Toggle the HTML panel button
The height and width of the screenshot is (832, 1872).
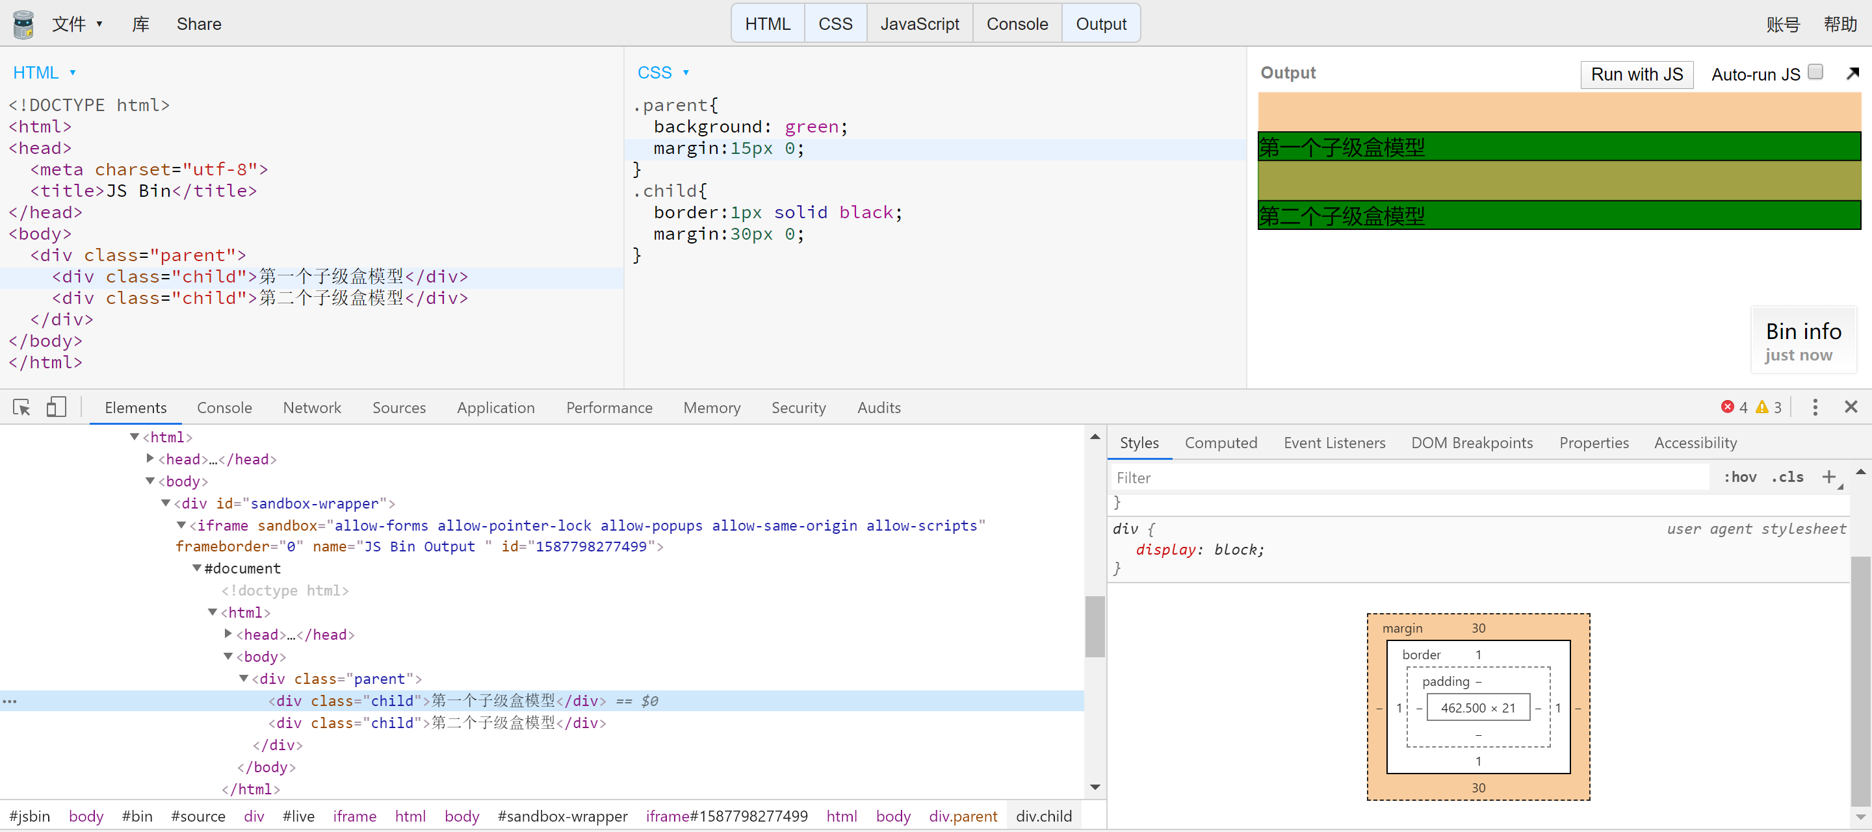pyautogui.click(x=768, y=24)
